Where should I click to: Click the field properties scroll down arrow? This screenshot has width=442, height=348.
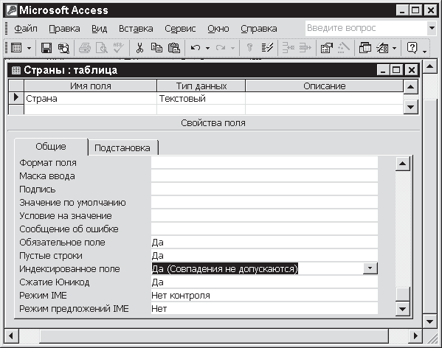coord(402,309)
